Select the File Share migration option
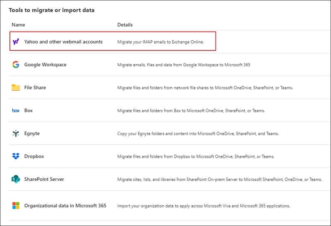This screenshot has height=226, width=331. tap(35, 87)
